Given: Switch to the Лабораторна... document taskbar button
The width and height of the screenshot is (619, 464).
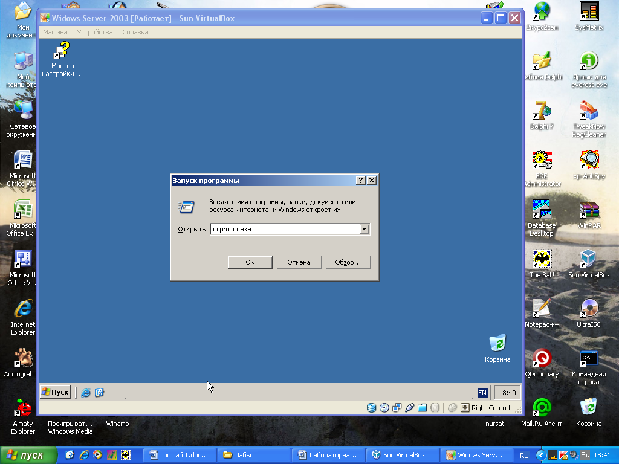Looking at the screenshot, I should coord(328,455).
